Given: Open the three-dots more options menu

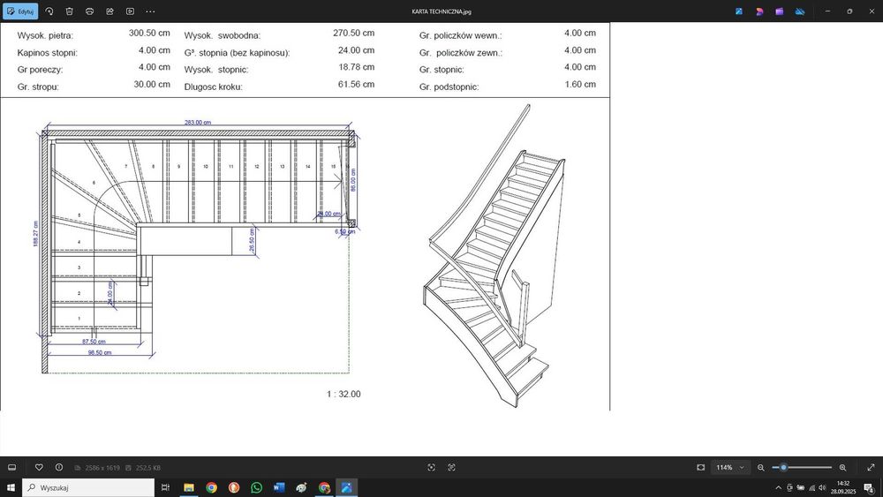Looking at the screenshot, I should 150,11.
